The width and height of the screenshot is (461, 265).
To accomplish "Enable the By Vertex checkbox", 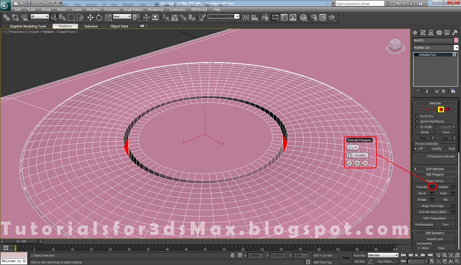I will coord(417,116).
